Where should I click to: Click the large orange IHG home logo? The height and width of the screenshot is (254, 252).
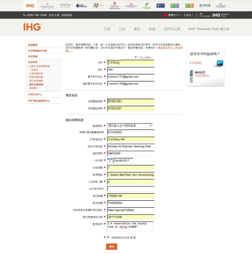pos(33,27)
